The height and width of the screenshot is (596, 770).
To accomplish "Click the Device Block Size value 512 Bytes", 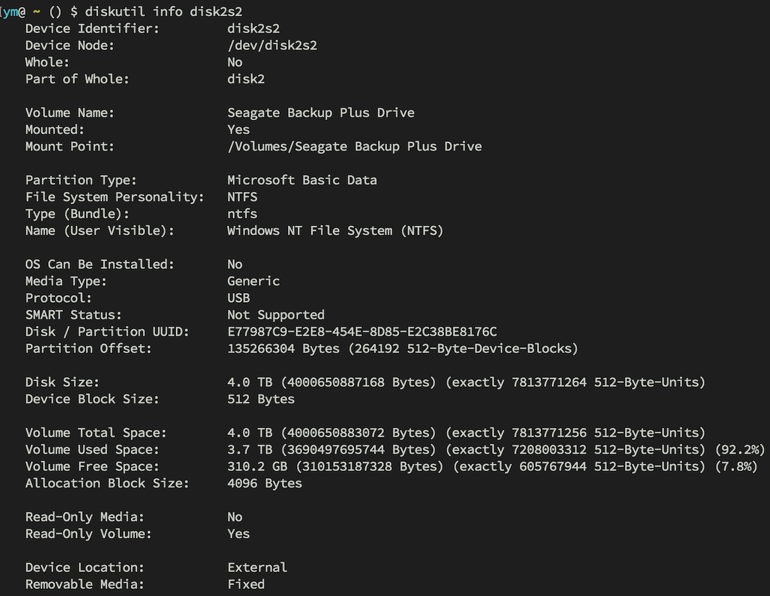I will (261, 399).
